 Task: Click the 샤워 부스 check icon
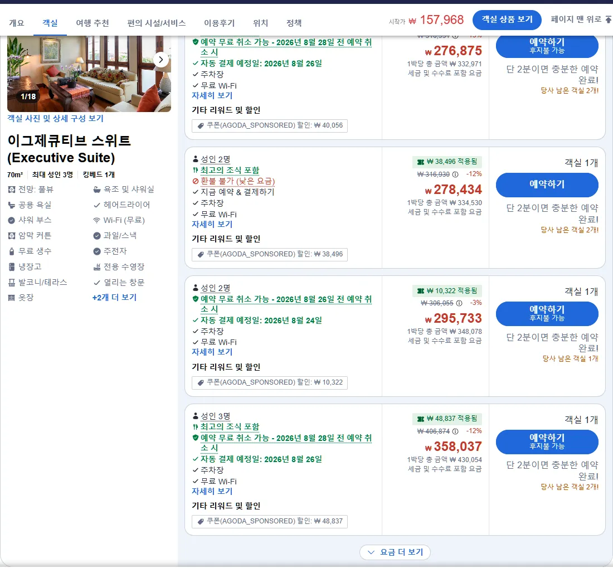coord(12,221)
